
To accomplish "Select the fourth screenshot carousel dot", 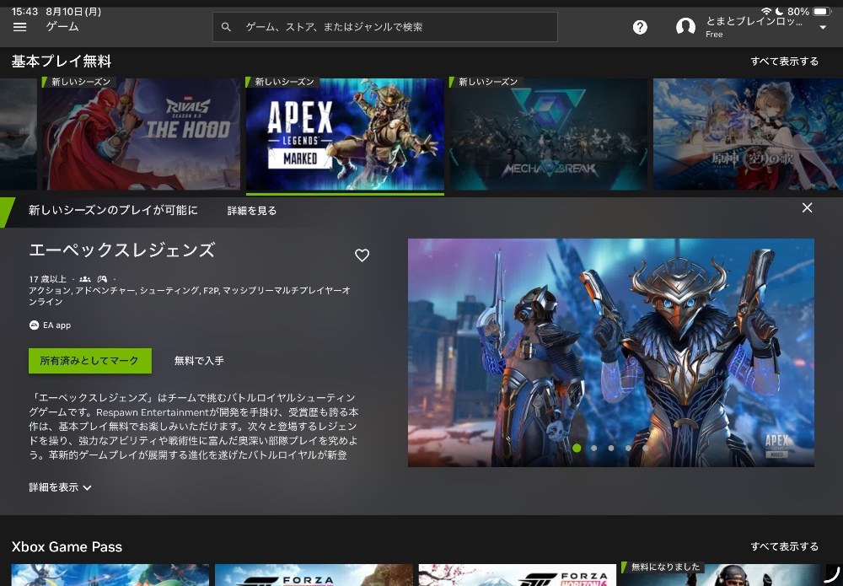I will pyautogui.click(x=628, y=448).
